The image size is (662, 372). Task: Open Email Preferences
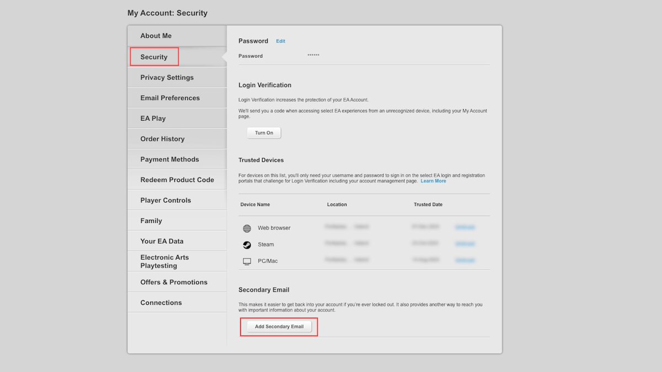(177, 98)
